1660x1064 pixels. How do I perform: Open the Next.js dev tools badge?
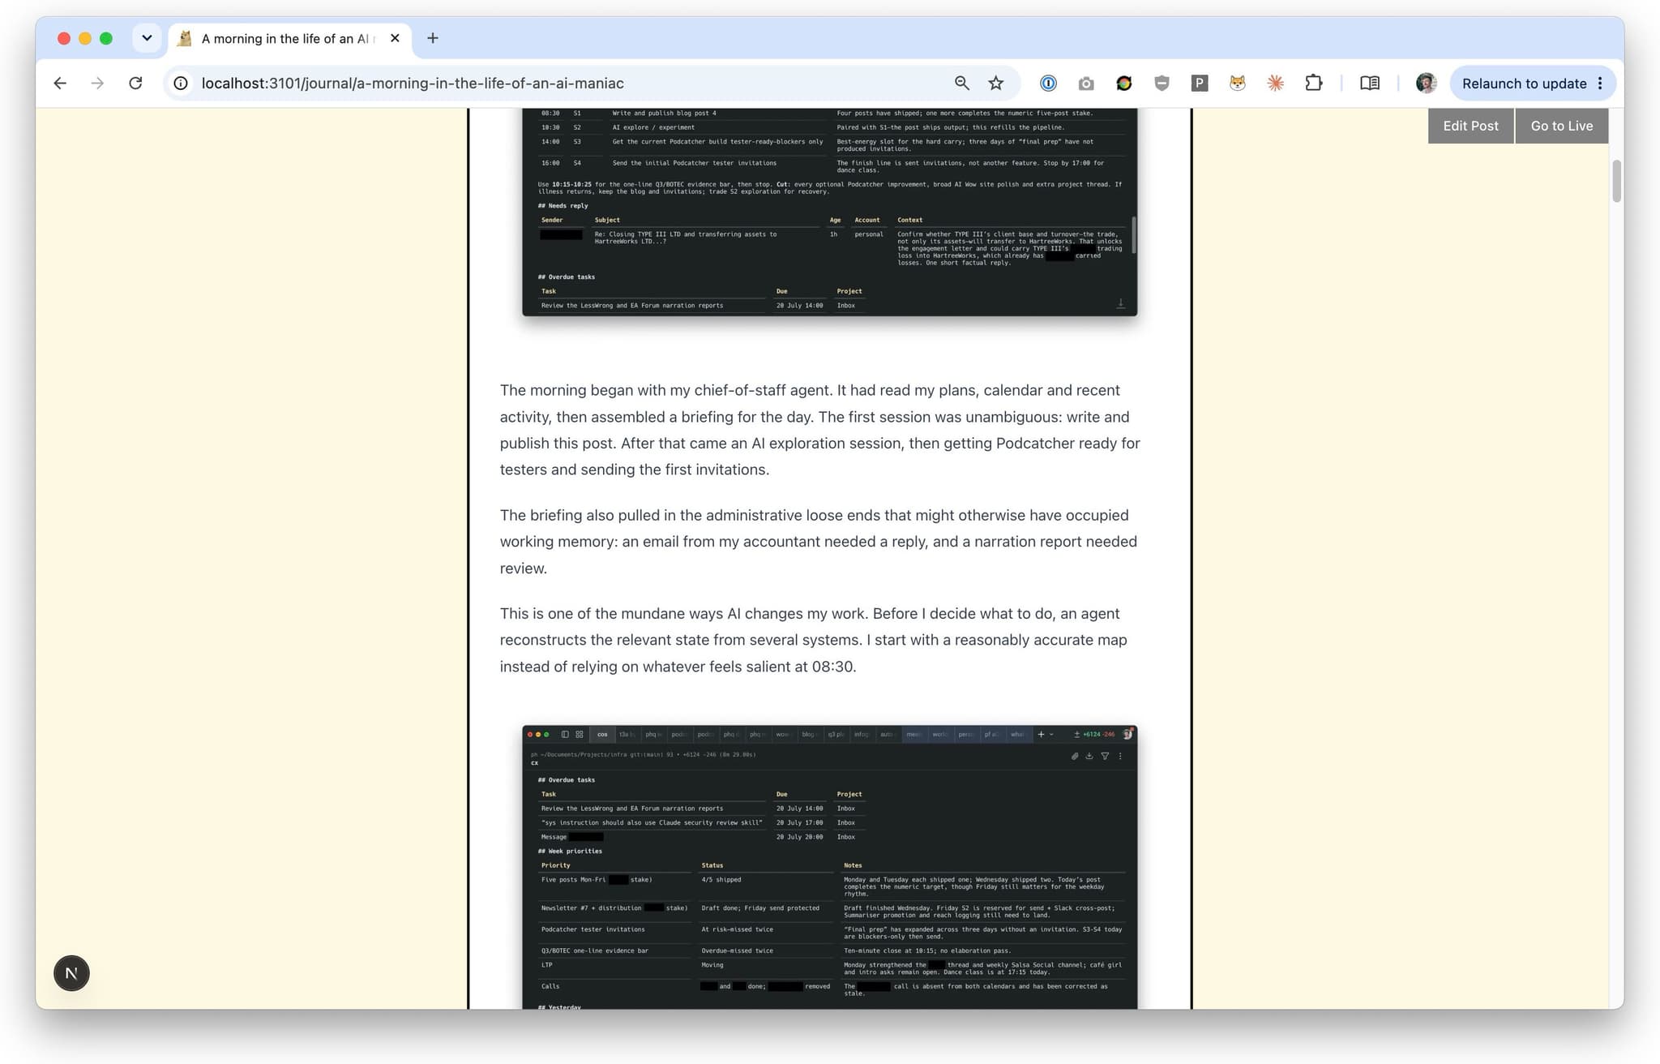tap(71, 973)
